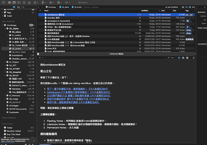Screen dimensions: 207x145
Task: Collapse the OmniHugo database
Action: tap(3, 25)
